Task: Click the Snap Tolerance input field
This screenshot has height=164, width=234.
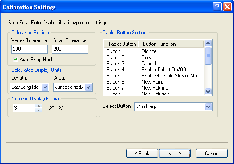Action: tap(70, 49)
